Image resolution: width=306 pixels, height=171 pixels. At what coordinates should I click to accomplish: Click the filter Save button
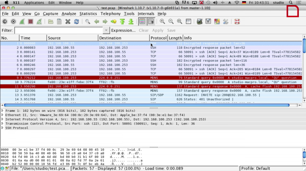tap(171, 30)
